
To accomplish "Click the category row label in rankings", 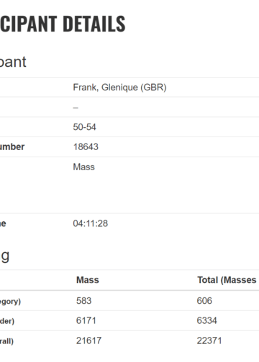I will (10, 301).
